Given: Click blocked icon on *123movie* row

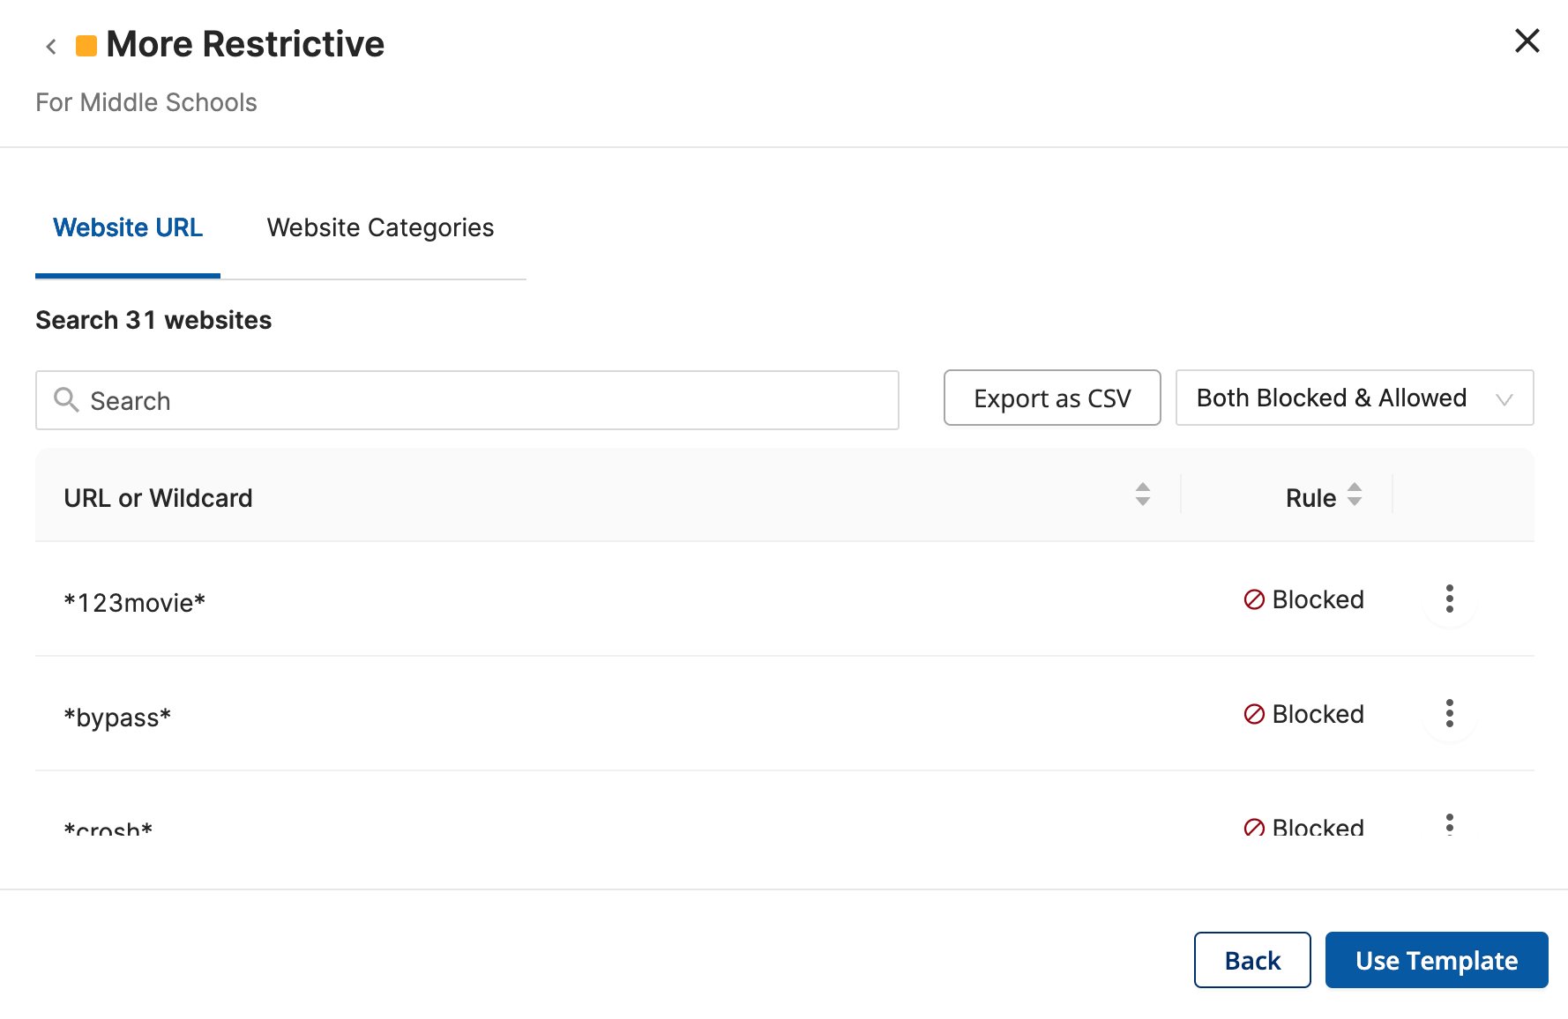Looking at the screenshot, I should coord(1254,599).
